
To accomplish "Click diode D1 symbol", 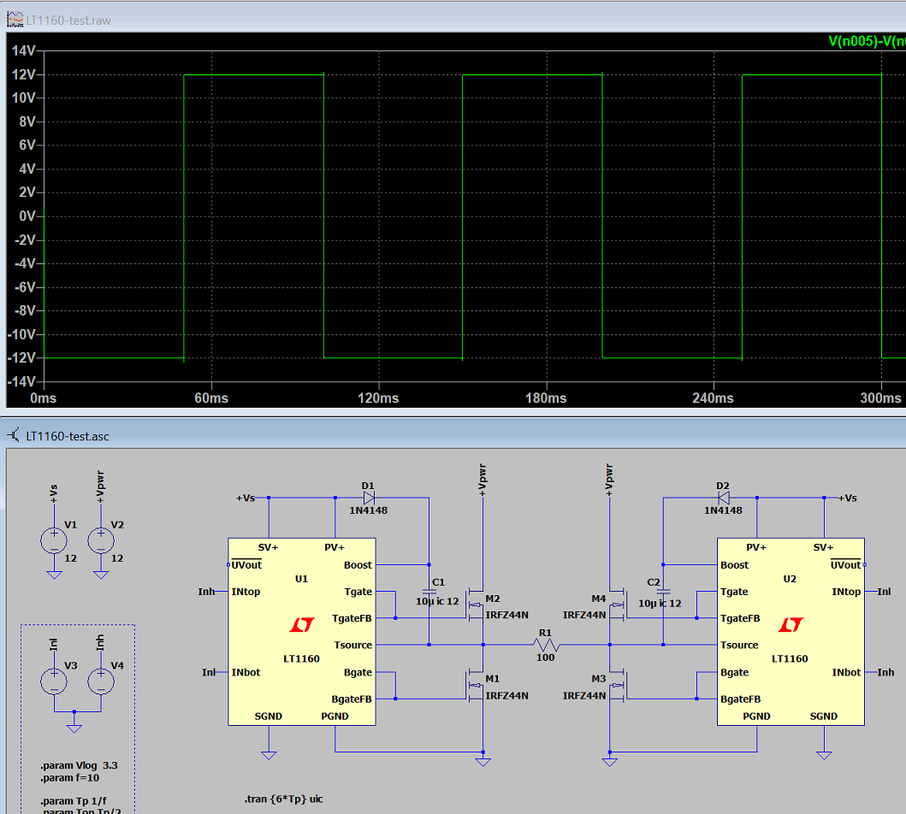I will pos(369,498).
